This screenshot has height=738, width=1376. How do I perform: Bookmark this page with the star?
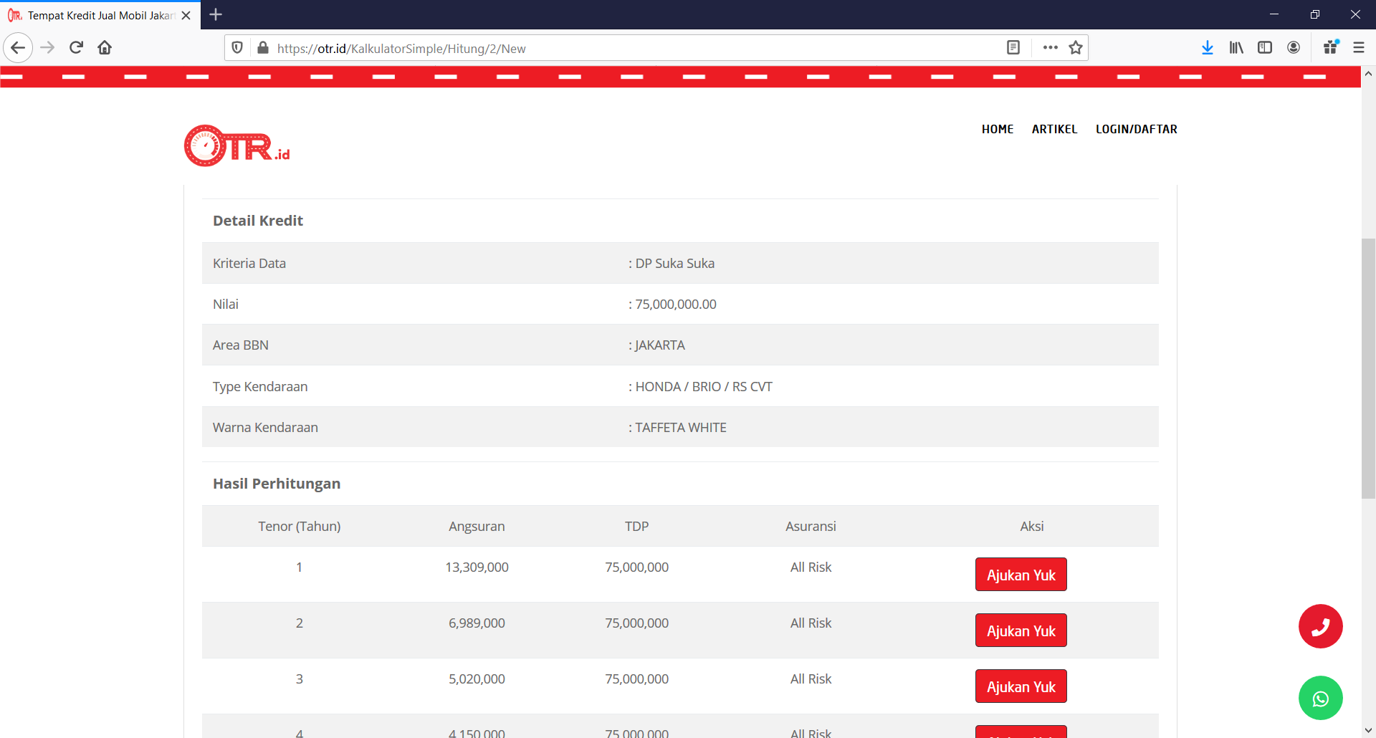click(x=1076, y=48)
